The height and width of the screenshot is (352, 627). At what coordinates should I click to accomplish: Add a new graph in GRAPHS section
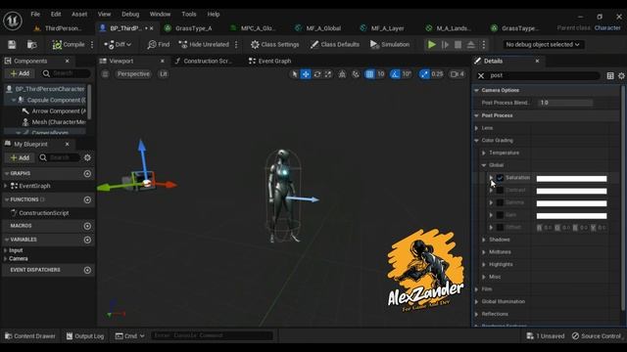point(87,174)
